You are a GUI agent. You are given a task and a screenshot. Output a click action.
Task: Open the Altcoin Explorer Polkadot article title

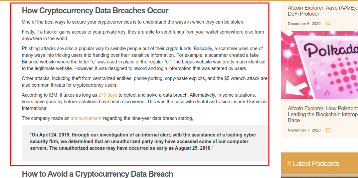[323, 114]
